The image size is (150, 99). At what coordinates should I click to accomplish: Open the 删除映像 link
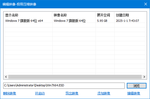(x=9, y=93)
